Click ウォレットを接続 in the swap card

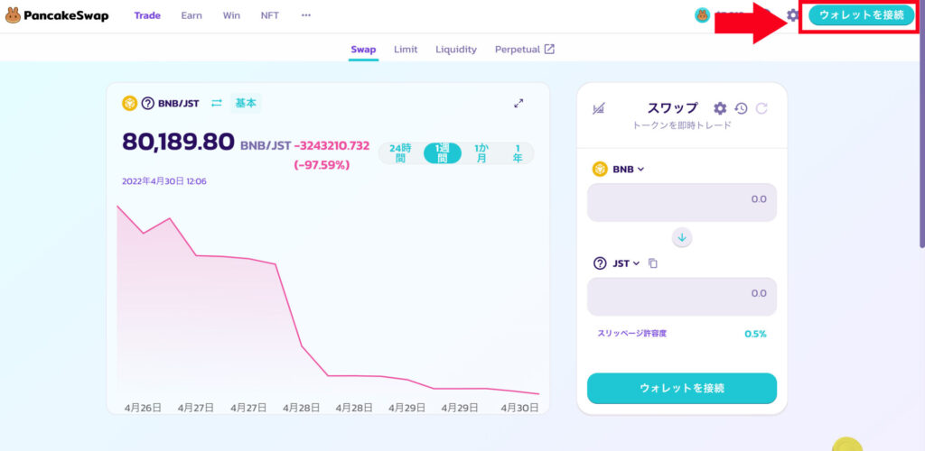point(681,388)
